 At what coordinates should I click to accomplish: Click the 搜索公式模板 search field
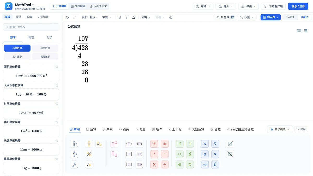pyautogui.click(x=31, y=27)
